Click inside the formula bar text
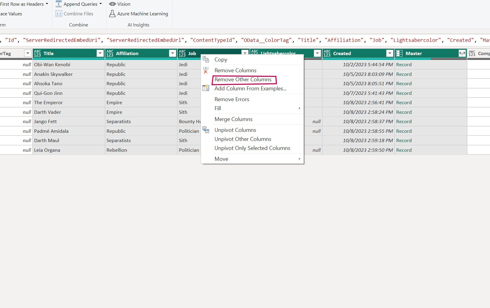This screenshot has width=490, height=308. [x=245, y=40]
